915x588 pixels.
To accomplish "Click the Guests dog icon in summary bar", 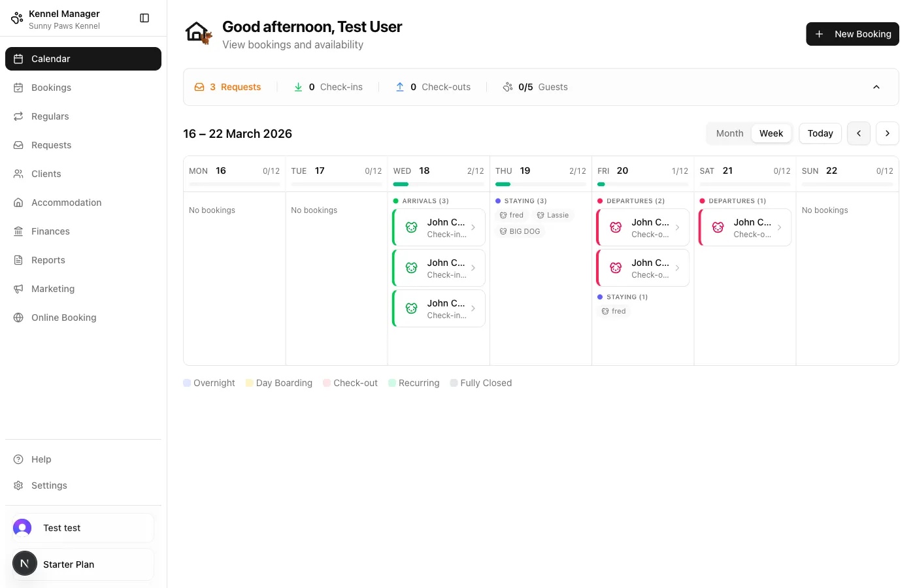I will pos(508,86).
